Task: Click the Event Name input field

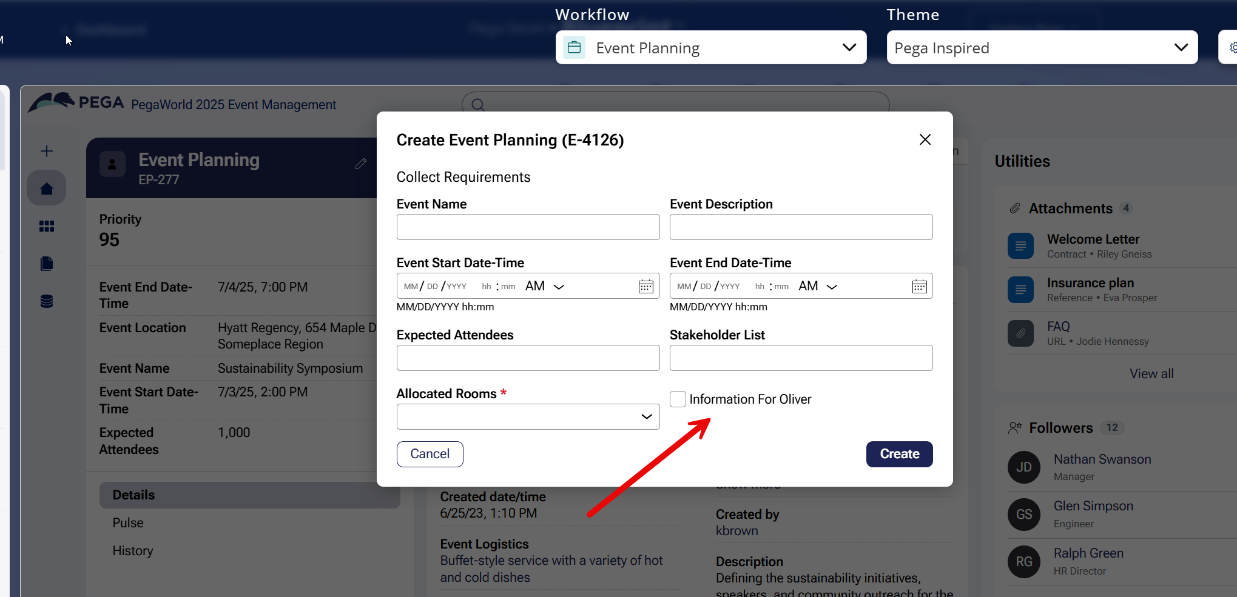Action: (528, 227)
